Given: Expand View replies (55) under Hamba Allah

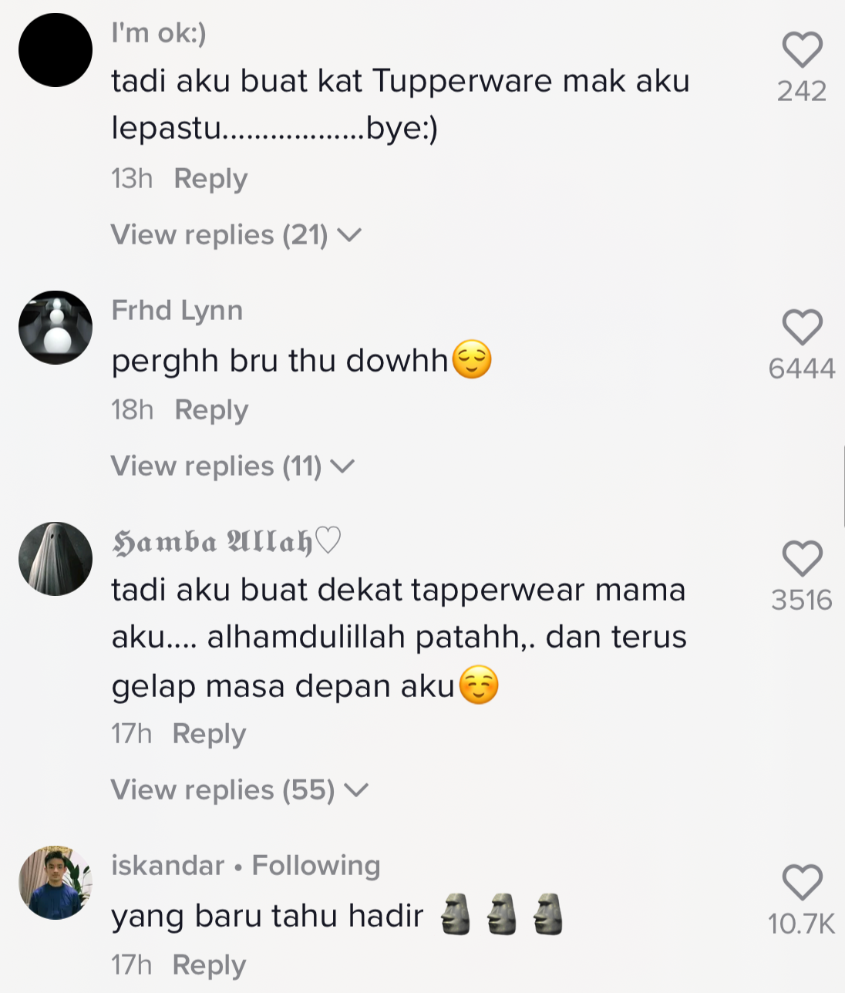Looking at the screenshot, I should click(x=240, y=789).
